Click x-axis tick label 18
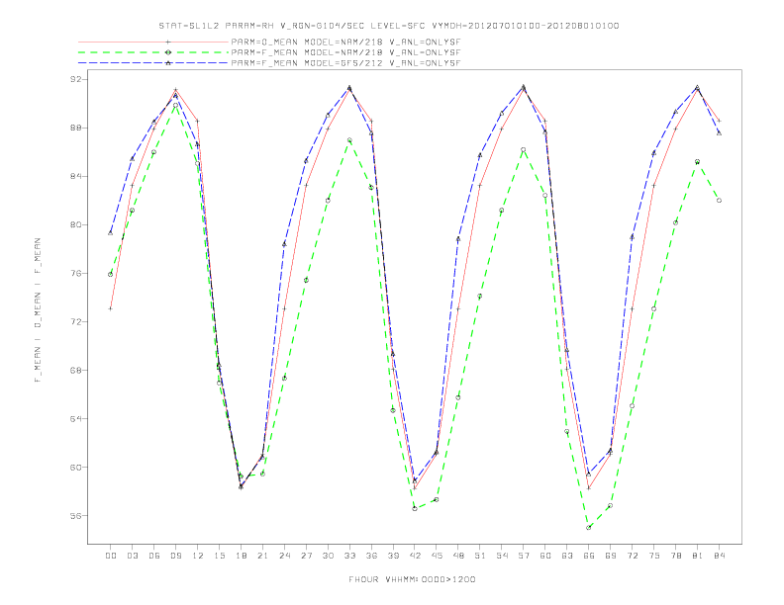Image resolution: width=784 pixels, height=605 pixels. 241,556
